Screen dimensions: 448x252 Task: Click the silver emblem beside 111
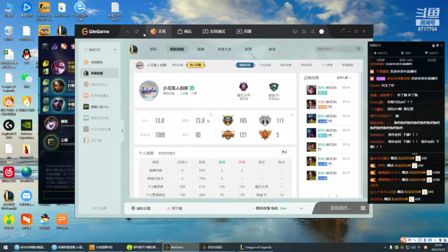[265, 120]
